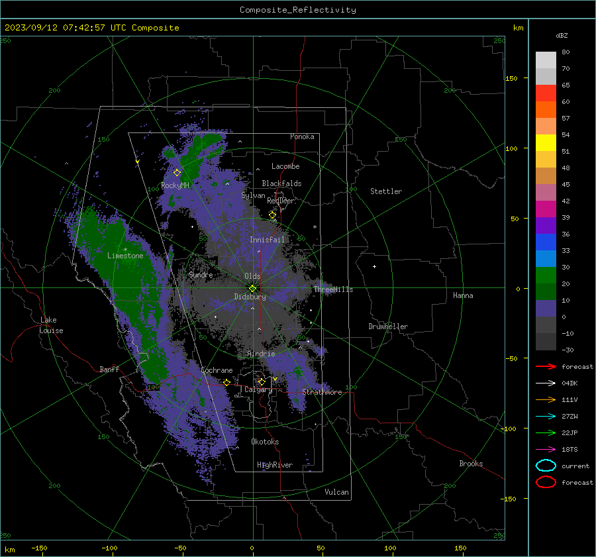Click the Olds city label
Screen dimensions: 596x557
pyautogui.click(x=252, y=276)
